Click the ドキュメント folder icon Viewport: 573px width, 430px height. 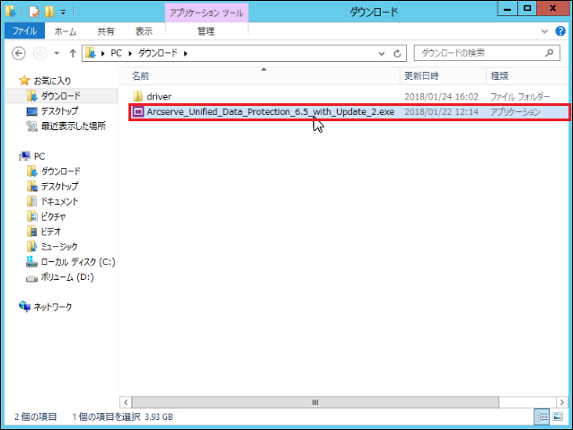31,201
